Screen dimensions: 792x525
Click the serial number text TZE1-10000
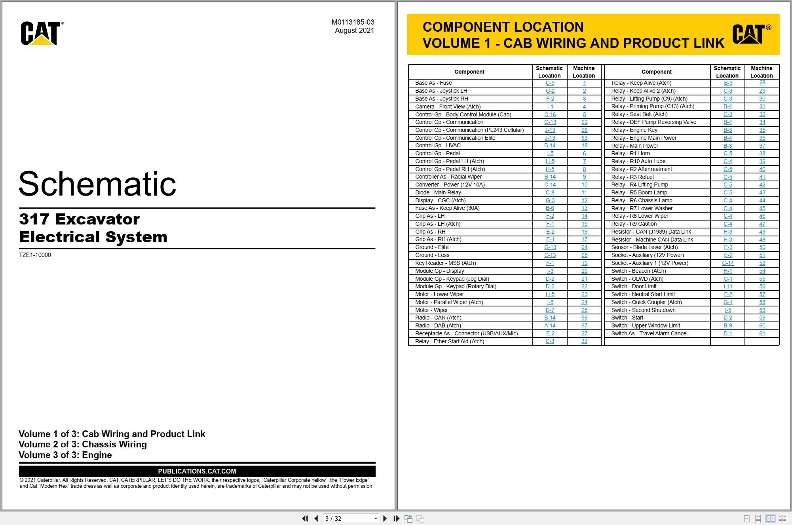tap(35, 255)
